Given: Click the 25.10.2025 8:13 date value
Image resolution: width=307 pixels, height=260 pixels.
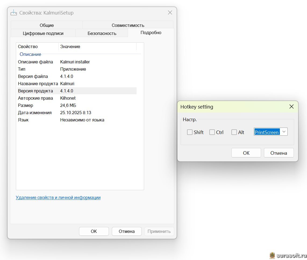Looking at the screenshot, I should [x=76, y=113].
